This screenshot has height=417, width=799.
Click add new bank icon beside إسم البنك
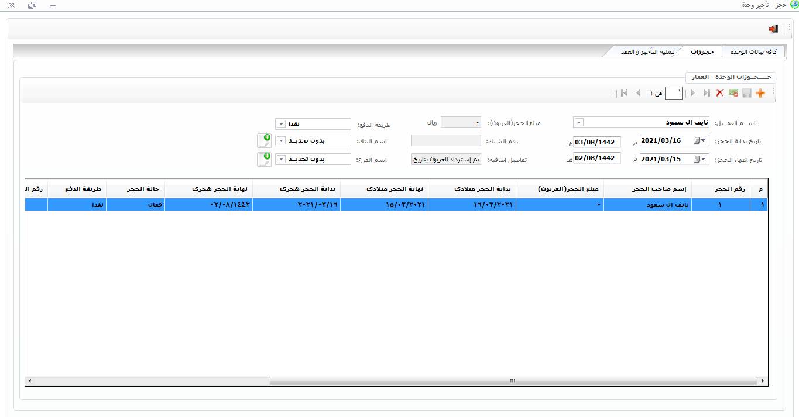click(x=264, y=140)
